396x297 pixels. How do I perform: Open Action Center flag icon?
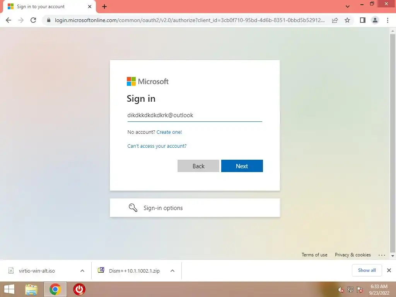tap(360, 290)
